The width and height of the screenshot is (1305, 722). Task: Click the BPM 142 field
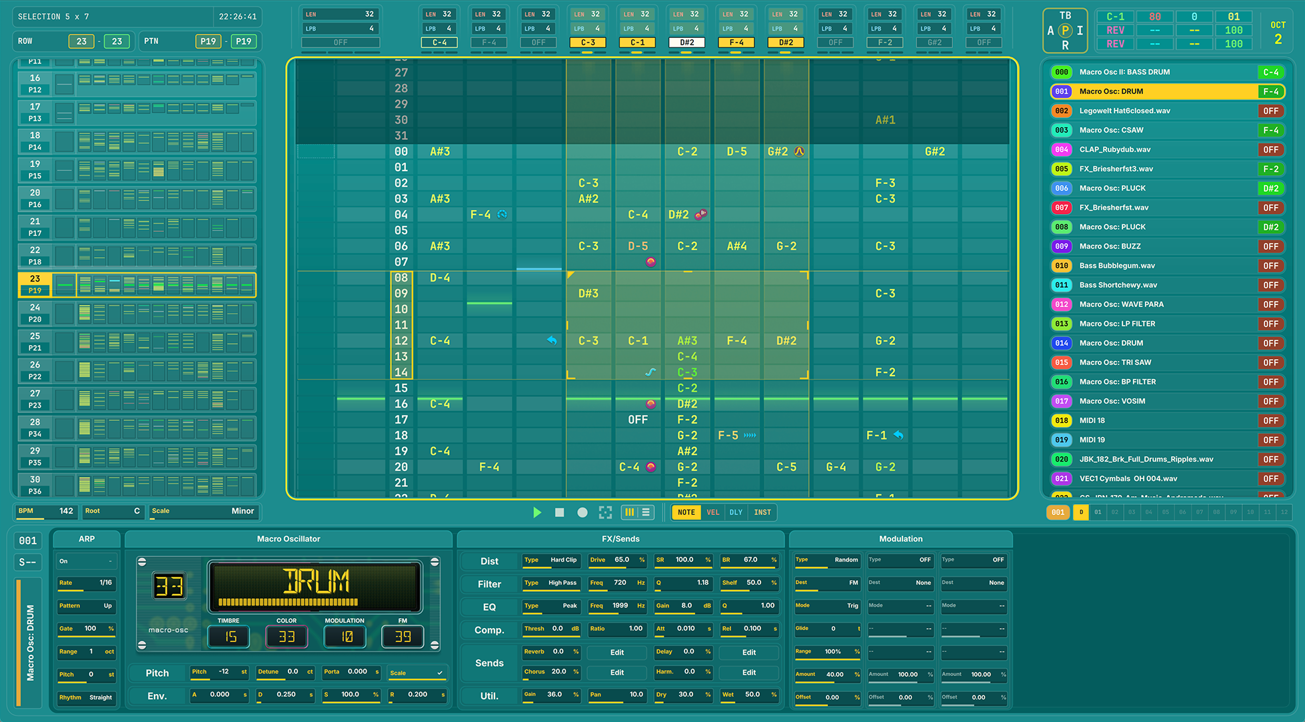45,511
